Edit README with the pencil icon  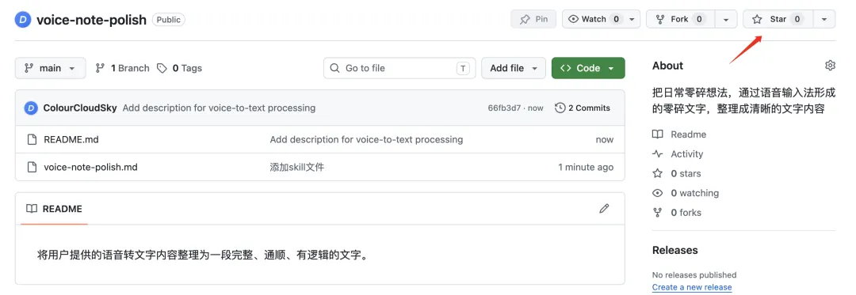tap(604, 209)
